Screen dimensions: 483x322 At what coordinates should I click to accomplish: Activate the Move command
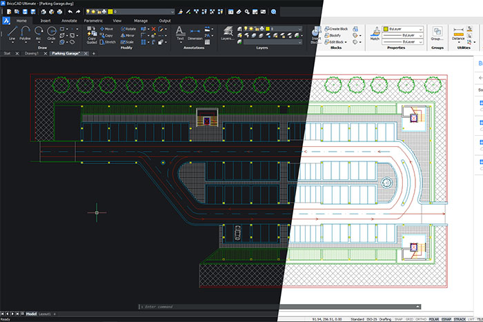[106, 29]
